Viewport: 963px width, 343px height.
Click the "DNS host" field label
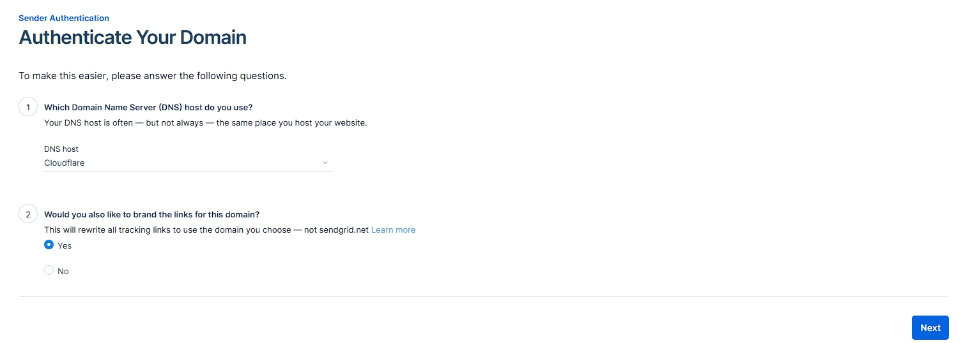pyautogui.click(x=61, y=149)
